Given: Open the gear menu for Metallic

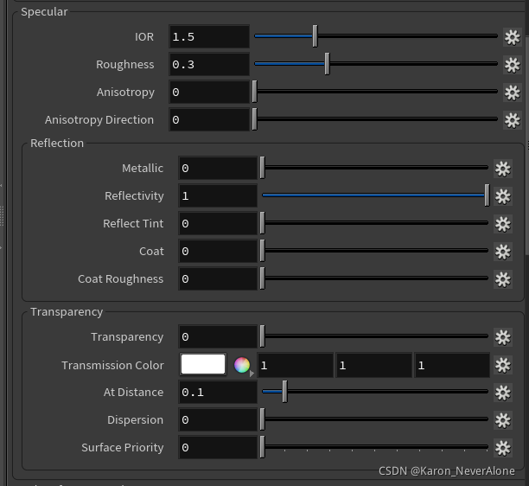Looking at the screenshot, I should [x=503, y=169].
